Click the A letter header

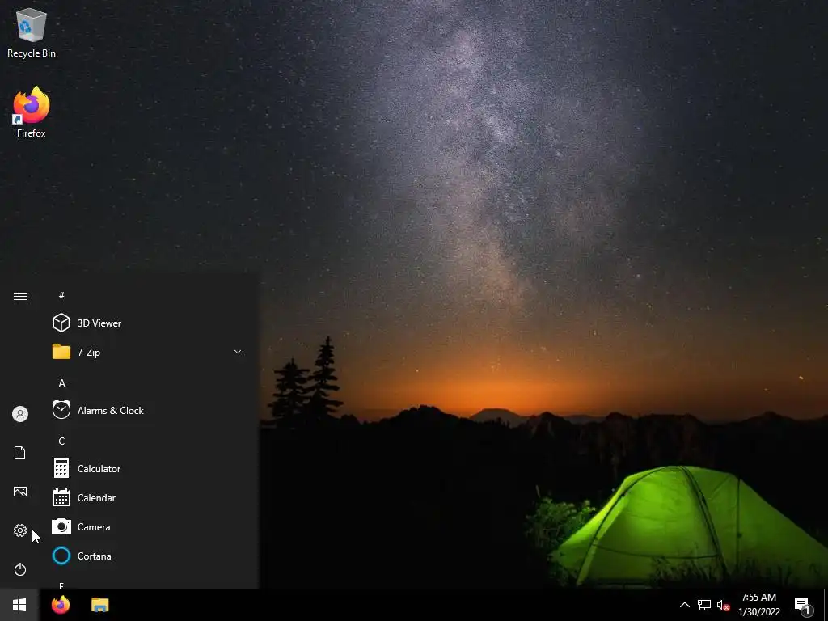[61, 382]
